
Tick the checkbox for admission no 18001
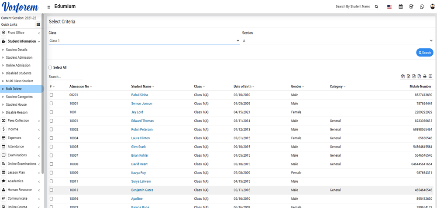(52, 121)
